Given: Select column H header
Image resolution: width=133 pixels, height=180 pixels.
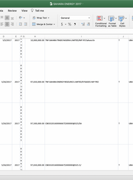Looking at the screenshot, I should point(35,37).
